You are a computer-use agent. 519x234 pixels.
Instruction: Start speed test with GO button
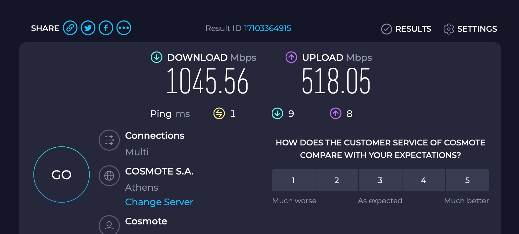click(x=62, y=175)
